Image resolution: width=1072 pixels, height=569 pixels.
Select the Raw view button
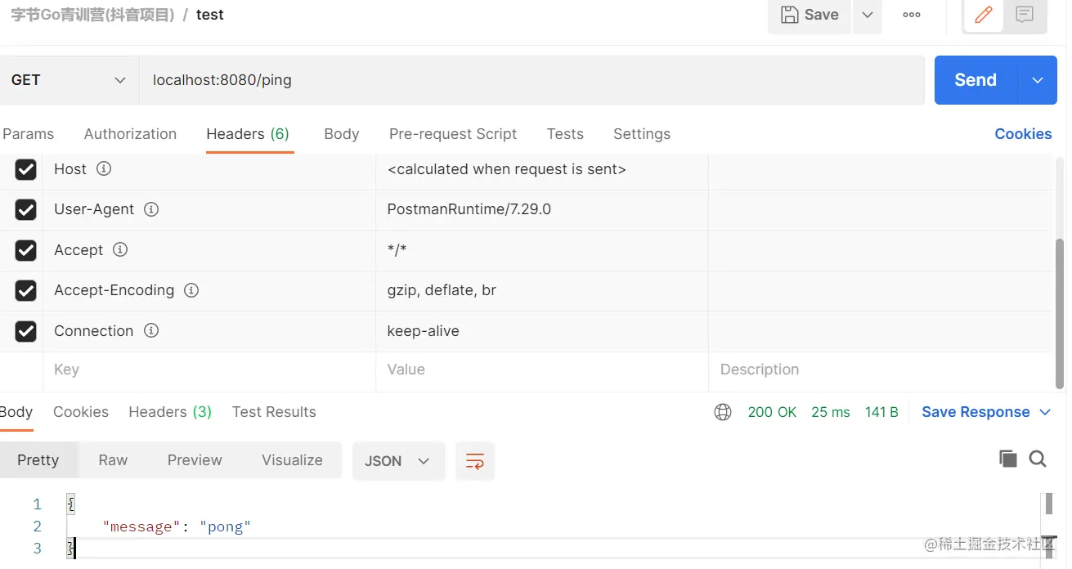[x=113, y=460]
